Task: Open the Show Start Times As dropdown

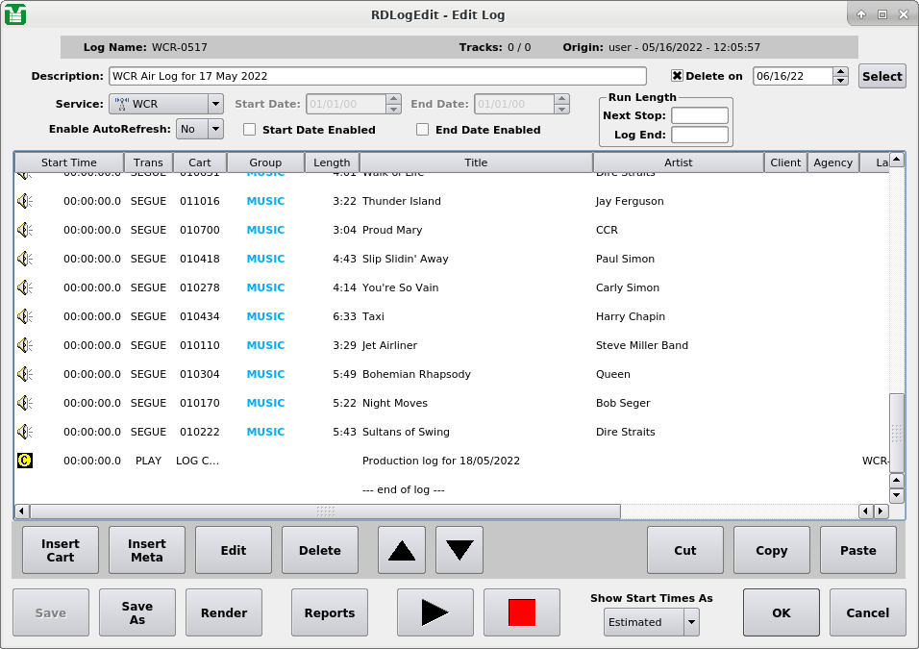Action: click(x=651, y=622)
